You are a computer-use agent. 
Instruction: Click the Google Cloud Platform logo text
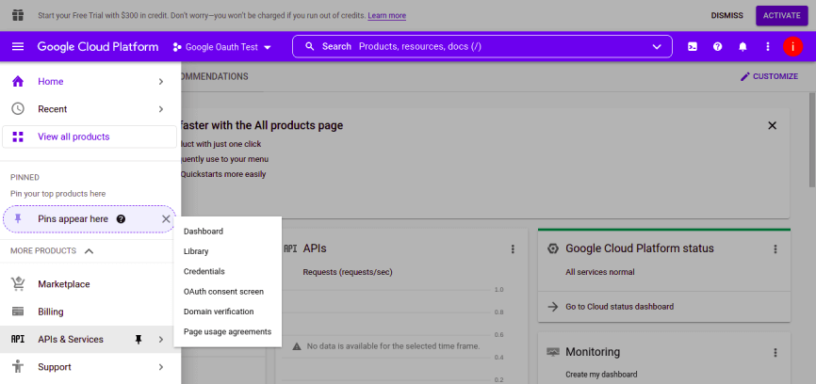pos(98,47)
